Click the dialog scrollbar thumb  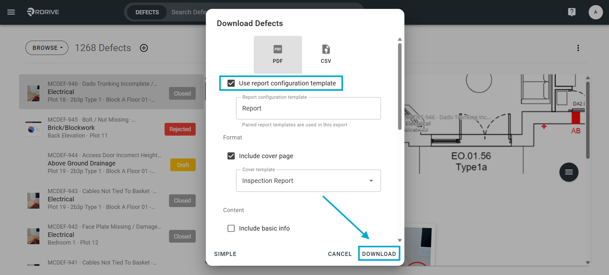400,86
